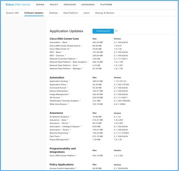Click info icon next to Network Controller Platform
The width and height of the screenshot is (179, 171).
(x=77, y=58)
